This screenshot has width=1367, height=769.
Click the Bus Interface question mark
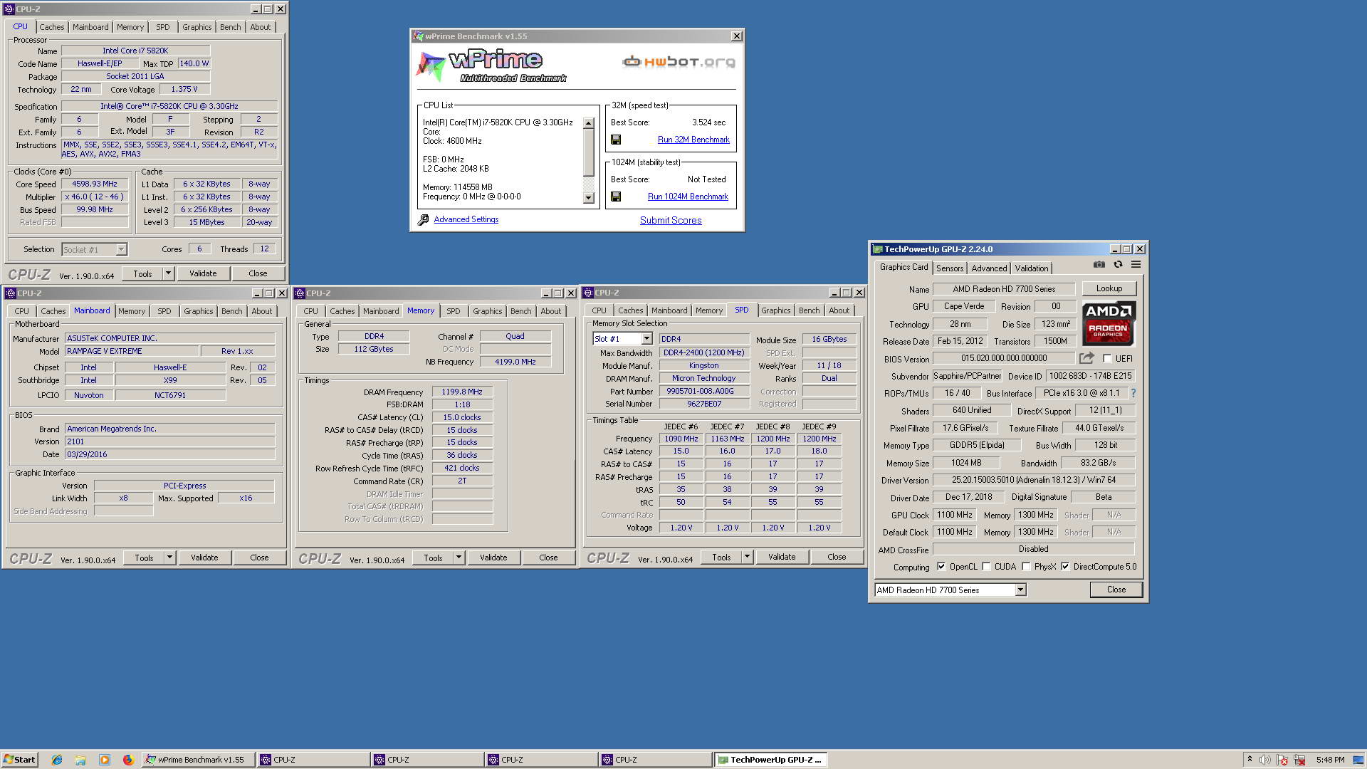(x=1133, y=393)
